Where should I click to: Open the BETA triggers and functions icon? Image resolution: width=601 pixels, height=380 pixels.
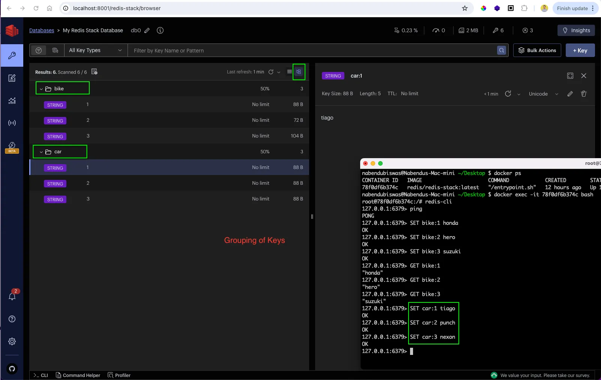tap(12, 147)
